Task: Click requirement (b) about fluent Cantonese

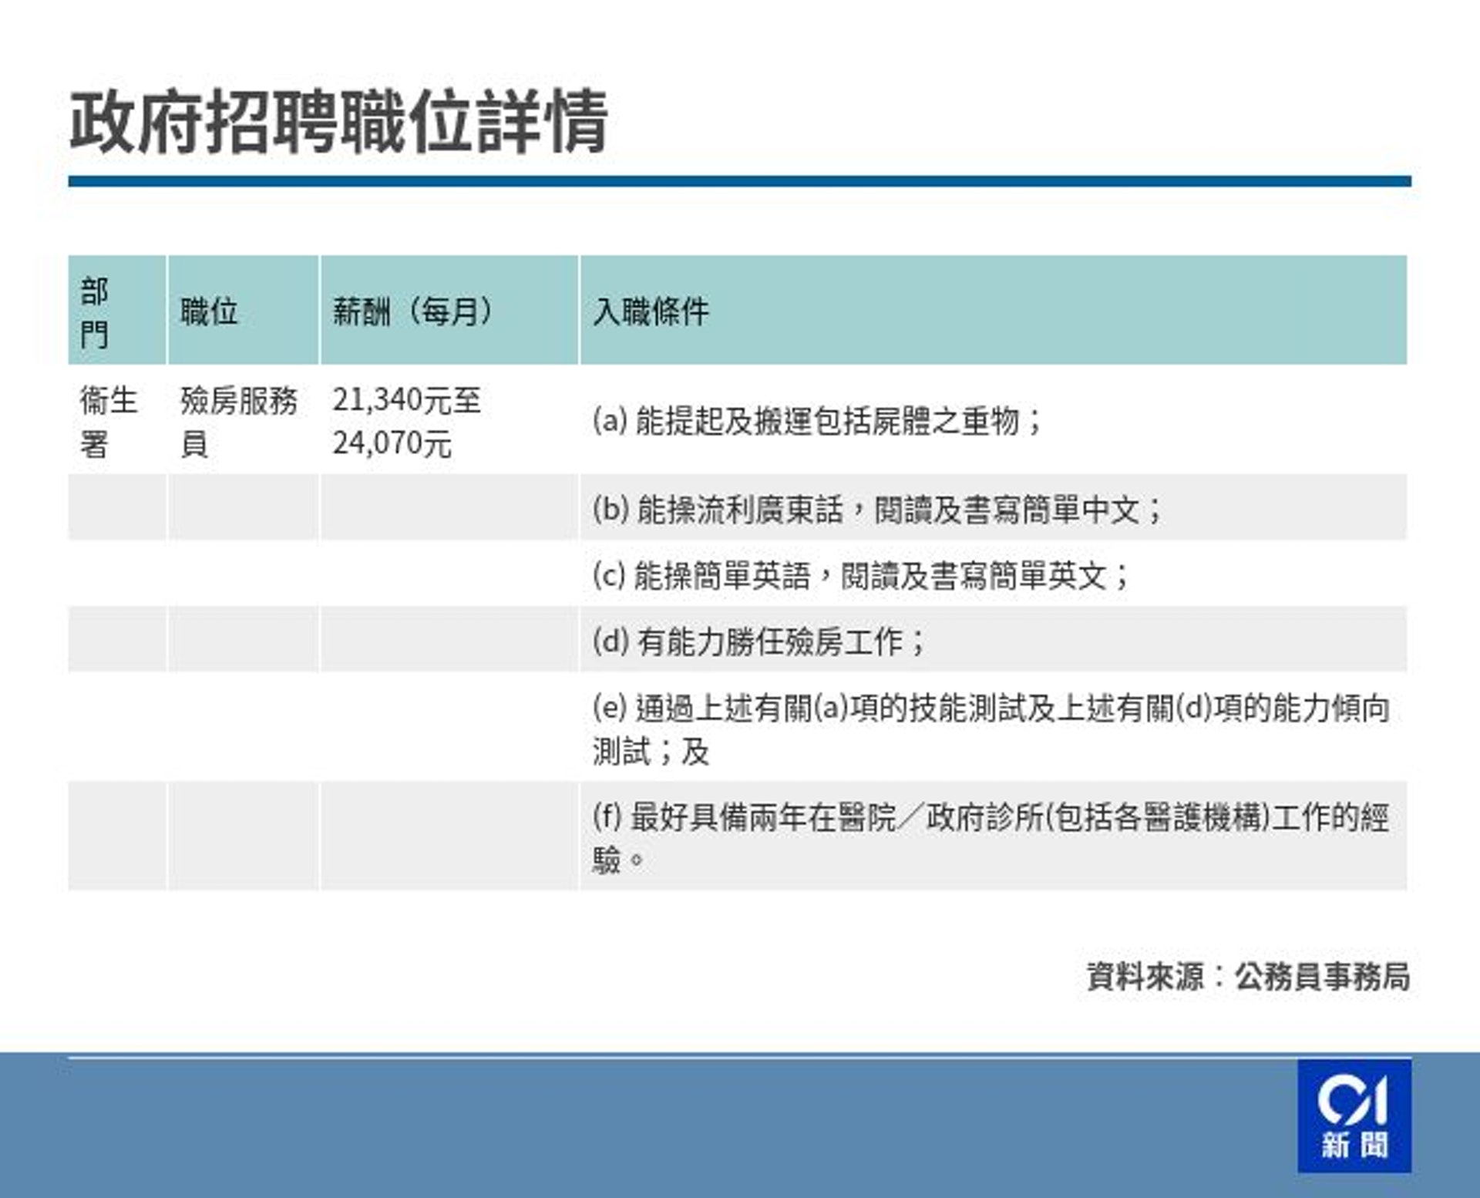Action: pyautogui.click(x=876, y=510)
